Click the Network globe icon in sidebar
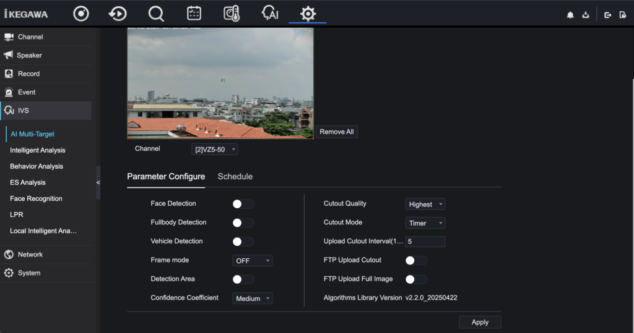The image size is (634, 333). (x=9, y=255)
